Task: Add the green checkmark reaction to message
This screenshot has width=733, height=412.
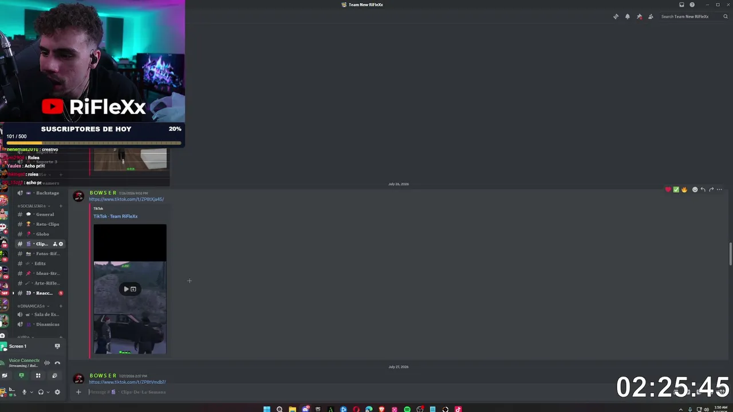Action: click(676, 189)
